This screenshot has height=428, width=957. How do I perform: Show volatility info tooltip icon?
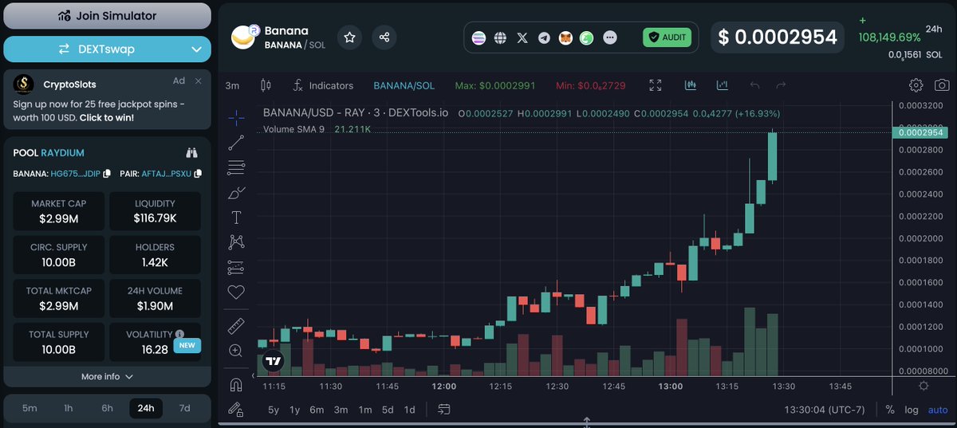(179, 335)
